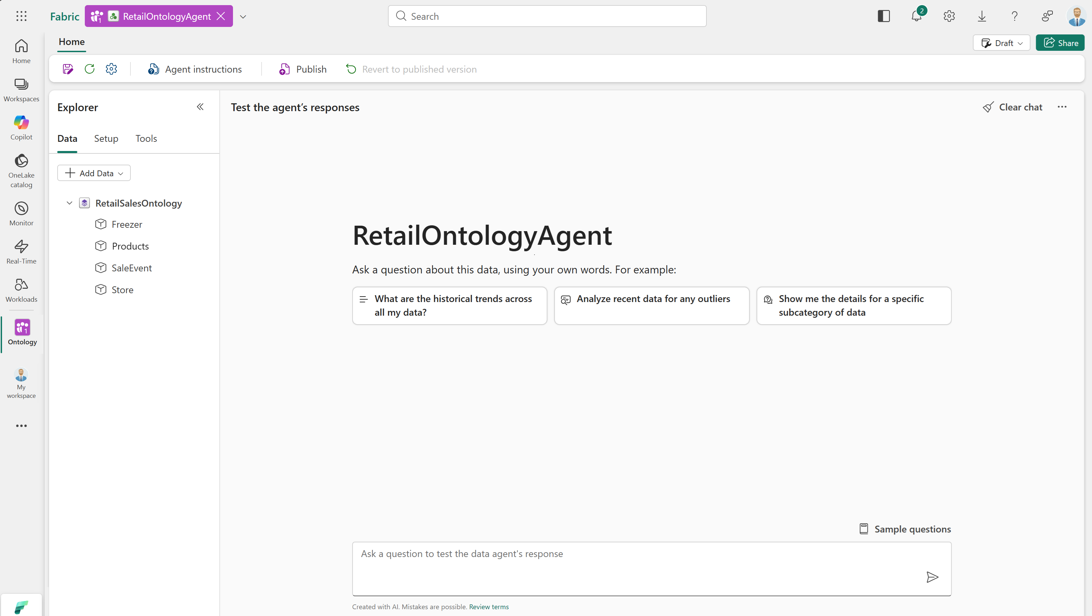Open the Real-Time hub icon

(x=21, y=252)
